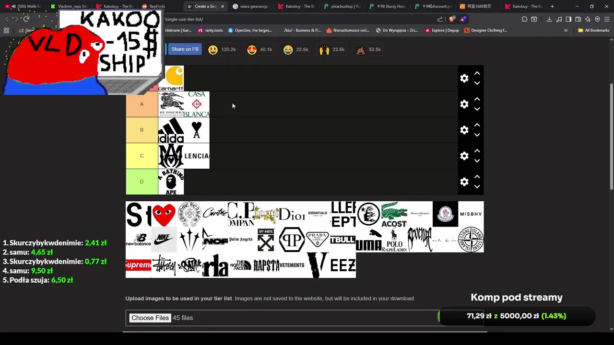Open the Explore | Depop bookmark
Image resolution: width=614 pixels, height=345 pixels.
coord(441,30)
